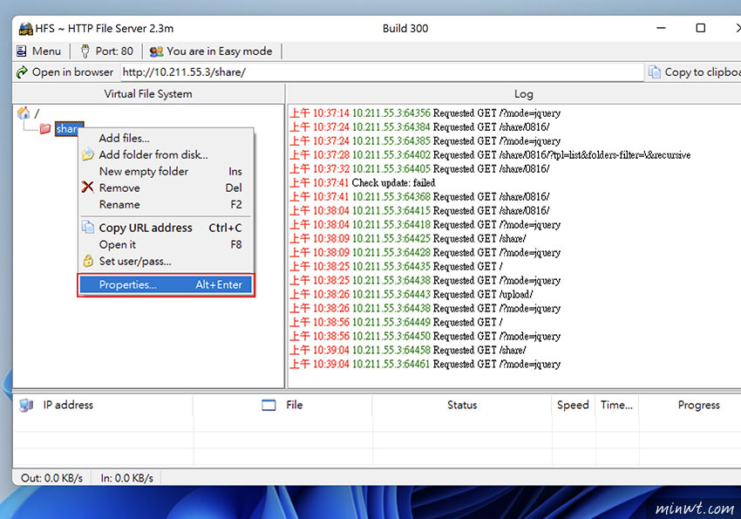
Task: Choose Open it from context menu
Action: click(x=166, y=244)
